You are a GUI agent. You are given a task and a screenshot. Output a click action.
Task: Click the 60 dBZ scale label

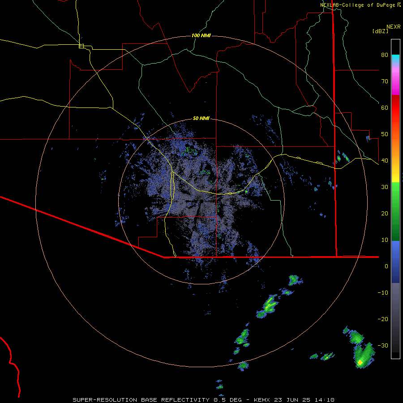[x=385, y=107]
